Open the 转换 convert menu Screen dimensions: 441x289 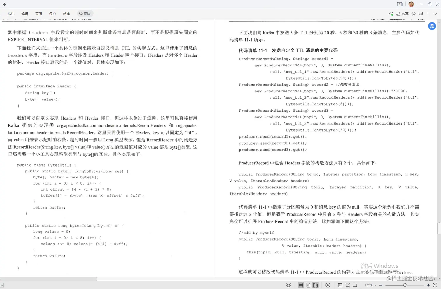[x=66, y=14]
